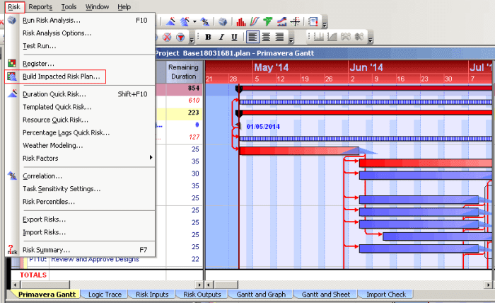Click the Templated Quick Risk toolbar icon

[185, 21]
